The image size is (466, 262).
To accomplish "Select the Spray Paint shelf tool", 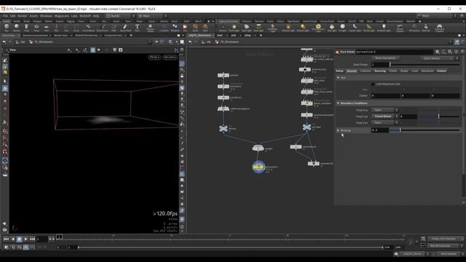I will tap(125, 28).
